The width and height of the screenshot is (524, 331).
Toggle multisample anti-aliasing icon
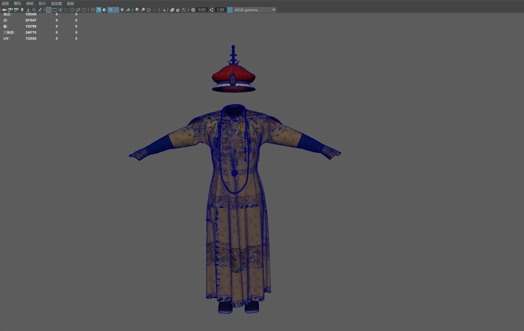click(x=149, y=10)
